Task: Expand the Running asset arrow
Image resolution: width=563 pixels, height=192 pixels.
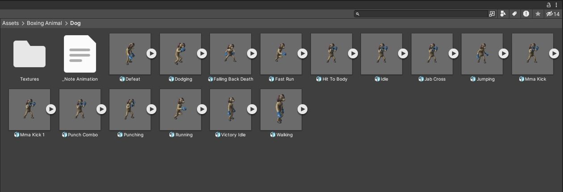Action: [x=202, y=109]
